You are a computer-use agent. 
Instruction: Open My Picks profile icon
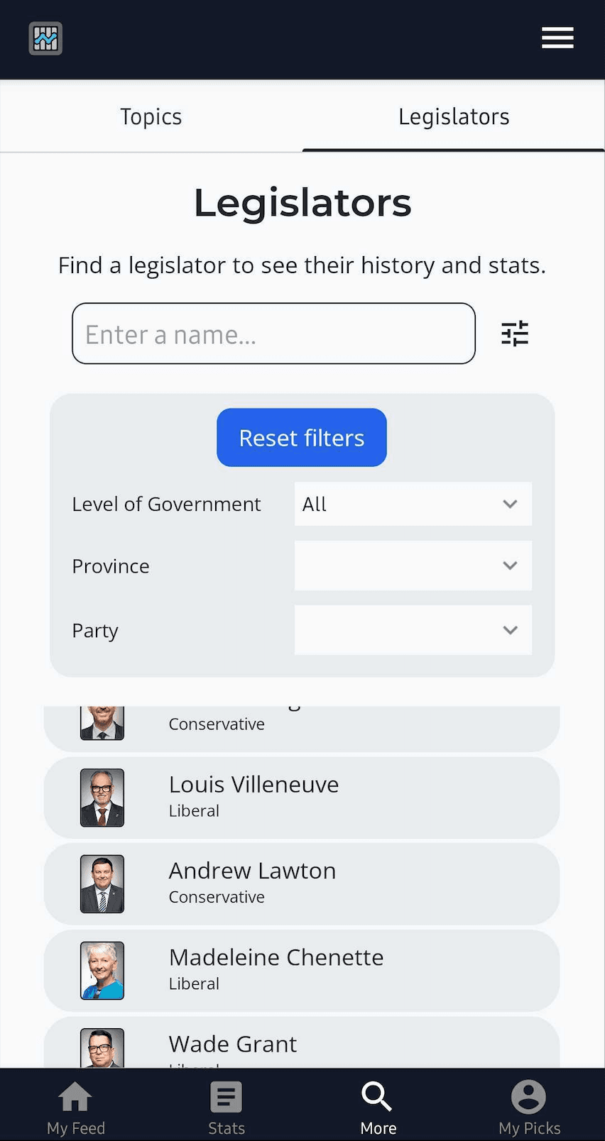529,1097
